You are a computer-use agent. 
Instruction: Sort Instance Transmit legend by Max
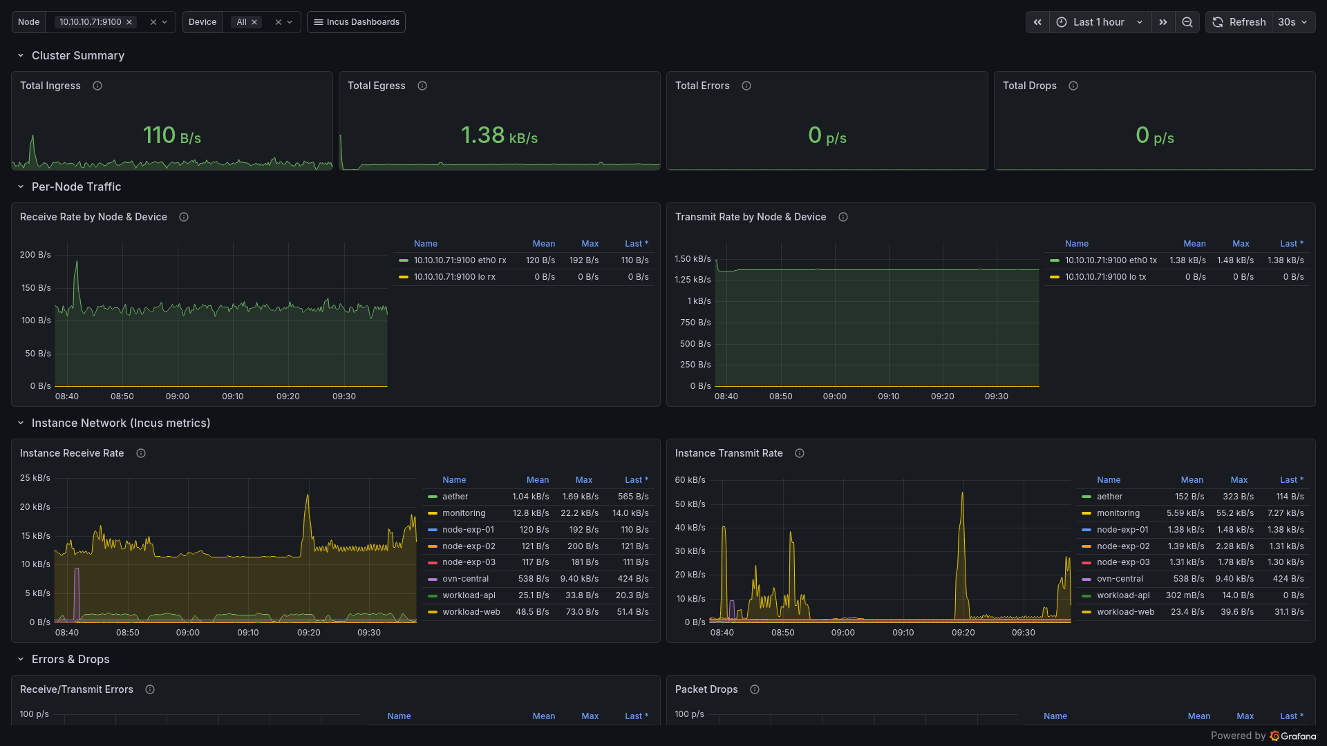[1239, 480]
